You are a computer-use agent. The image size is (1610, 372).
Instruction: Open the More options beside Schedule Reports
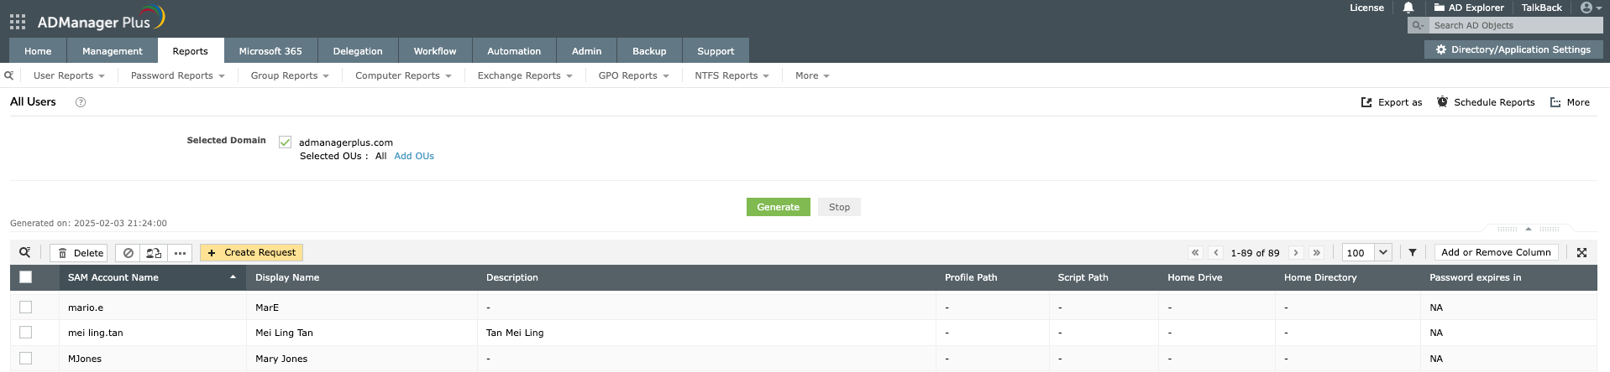1570,102
